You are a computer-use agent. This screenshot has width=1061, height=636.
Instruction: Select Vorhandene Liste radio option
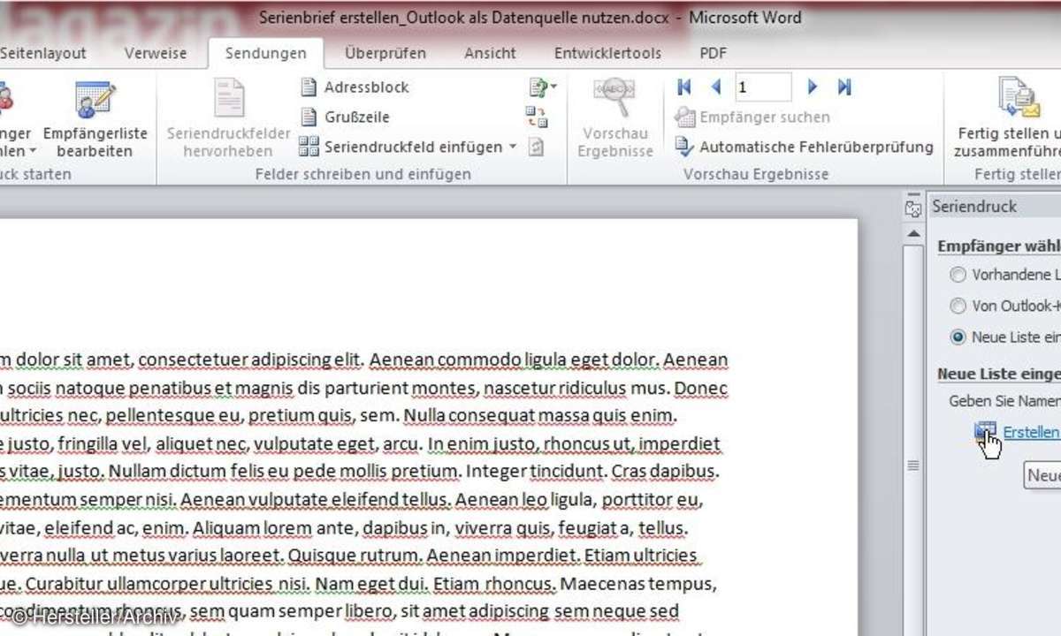pos(958,275)
